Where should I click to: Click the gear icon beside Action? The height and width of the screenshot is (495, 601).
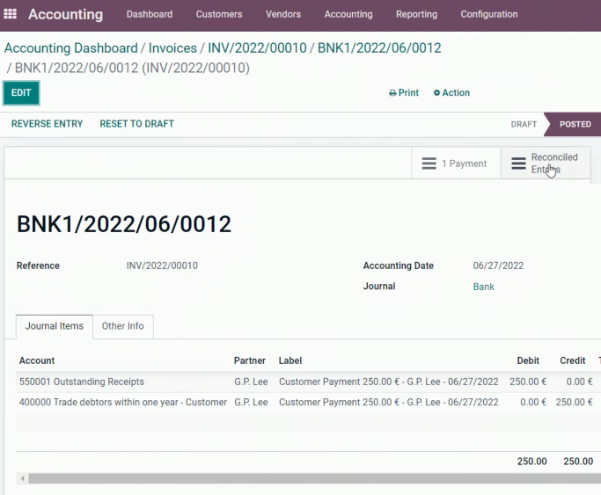(436, 92)
